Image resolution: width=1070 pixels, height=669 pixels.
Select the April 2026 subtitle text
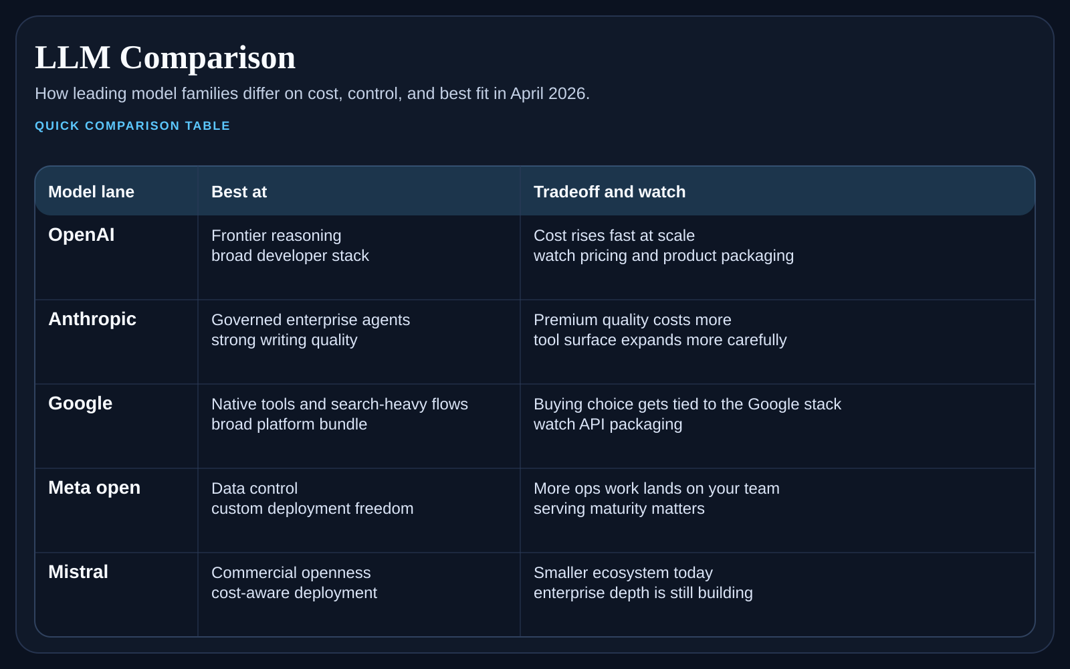tap(312, 94)
